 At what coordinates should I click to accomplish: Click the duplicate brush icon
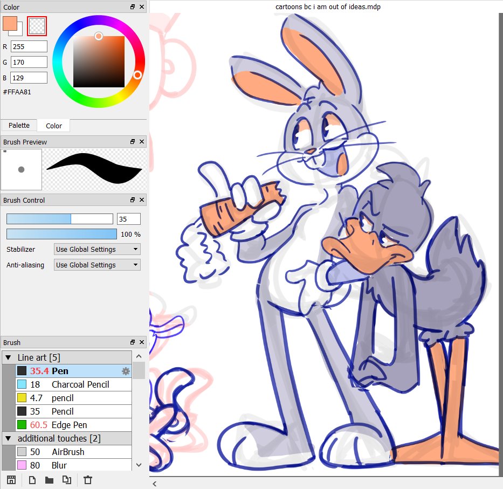tap(67, 480)
